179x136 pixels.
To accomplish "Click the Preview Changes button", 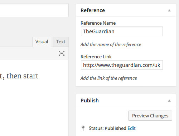I will [150, 116].
